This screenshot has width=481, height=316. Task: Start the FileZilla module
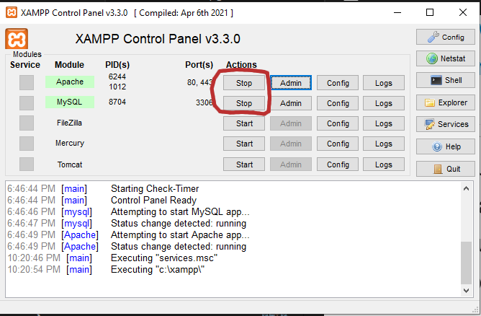244,123
